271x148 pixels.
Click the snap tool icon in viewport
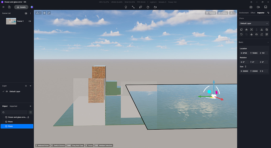point(49,13)
